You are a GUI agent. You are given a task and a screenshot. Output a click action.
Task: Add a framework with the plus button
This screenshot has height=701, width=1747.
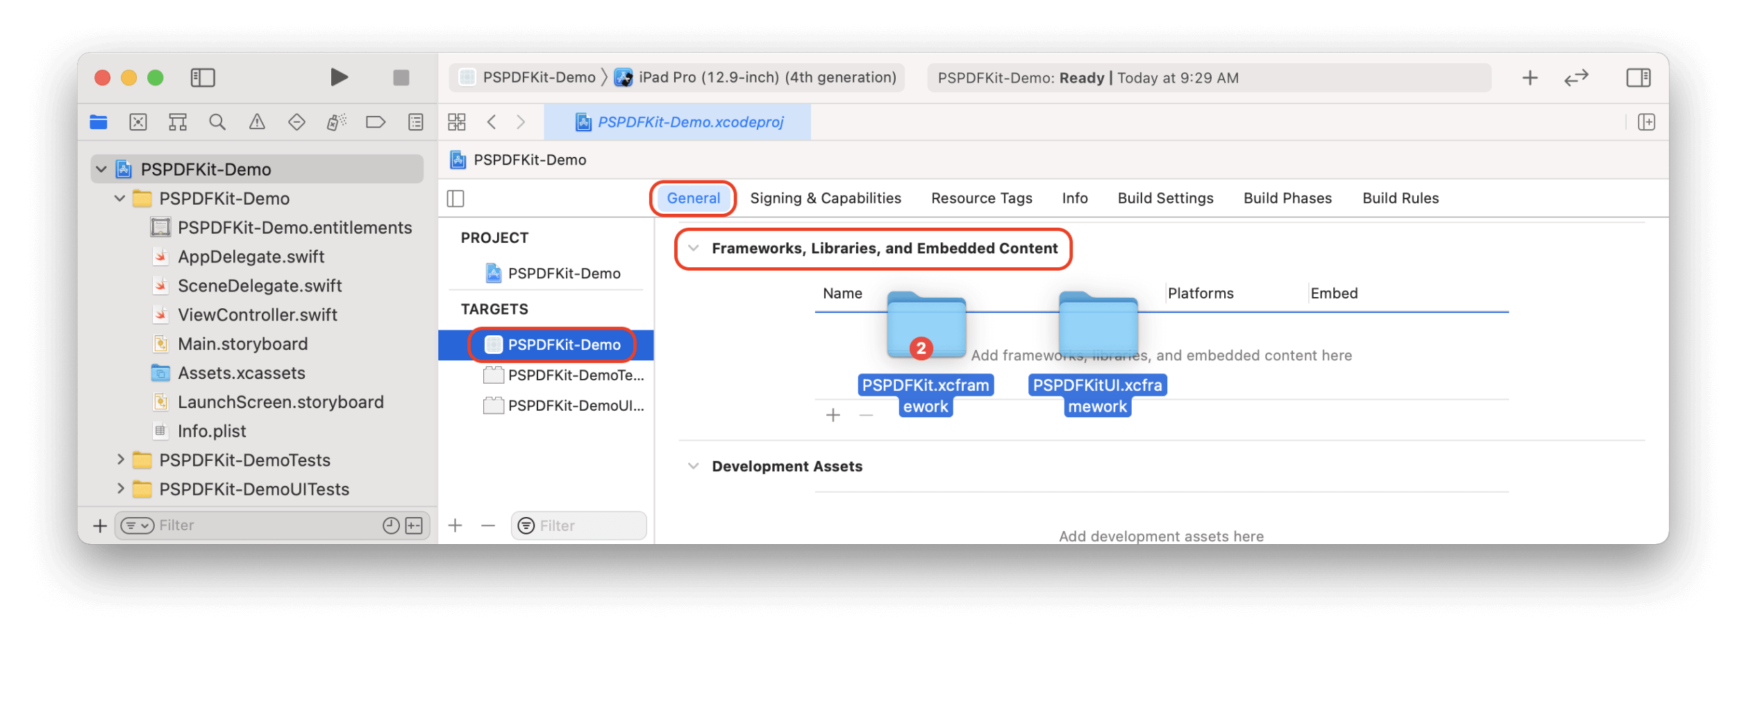[x=833, y=414]
